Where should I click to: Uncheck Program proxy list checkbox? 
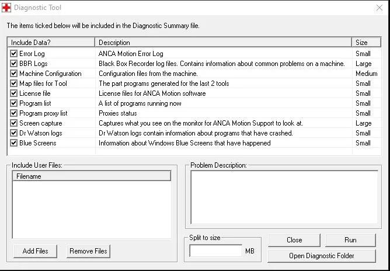(13, 113)
